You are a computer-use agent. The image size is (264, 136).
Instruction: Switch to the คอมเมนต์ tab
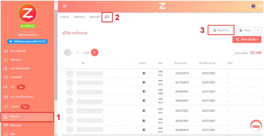[95, 17]
